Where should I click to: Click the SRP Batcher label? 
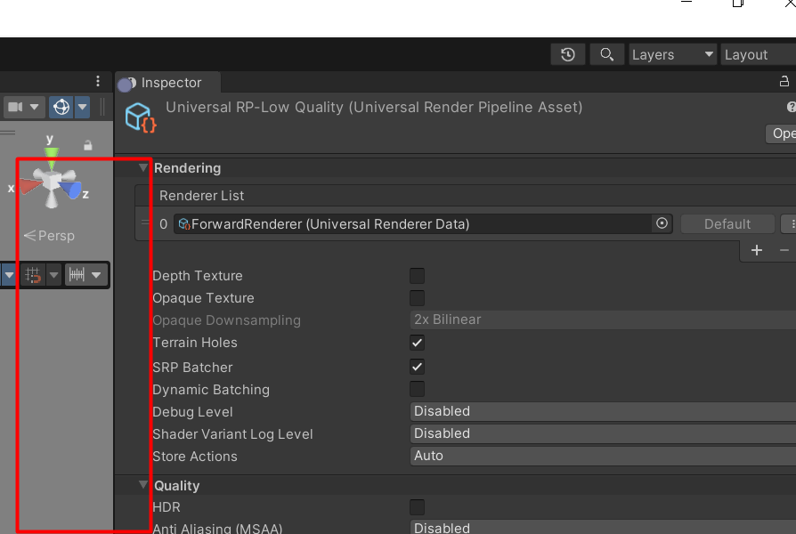pos(192,368)
